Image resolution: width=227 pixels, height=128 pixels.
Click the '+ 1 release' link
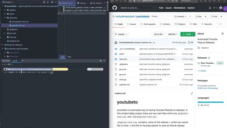(x=202, y=71)
